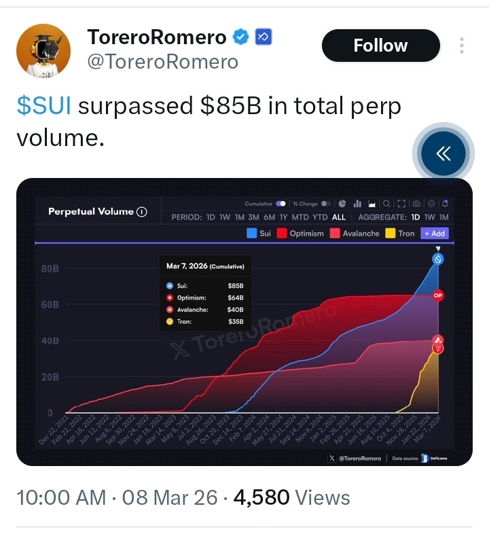Set aggregate to 1W
The width and height of the screenshot is (489, 534).
[x=429, y=217]
